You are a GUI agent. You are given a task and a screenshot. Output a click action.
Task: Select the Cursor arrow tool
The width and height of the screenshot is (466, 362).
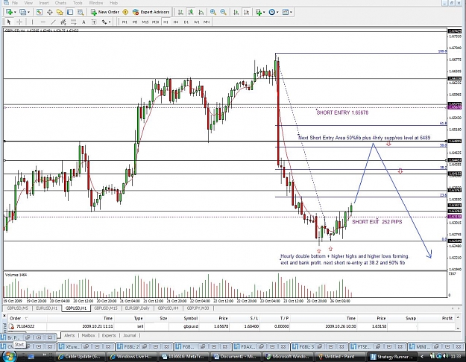(9, 22)
